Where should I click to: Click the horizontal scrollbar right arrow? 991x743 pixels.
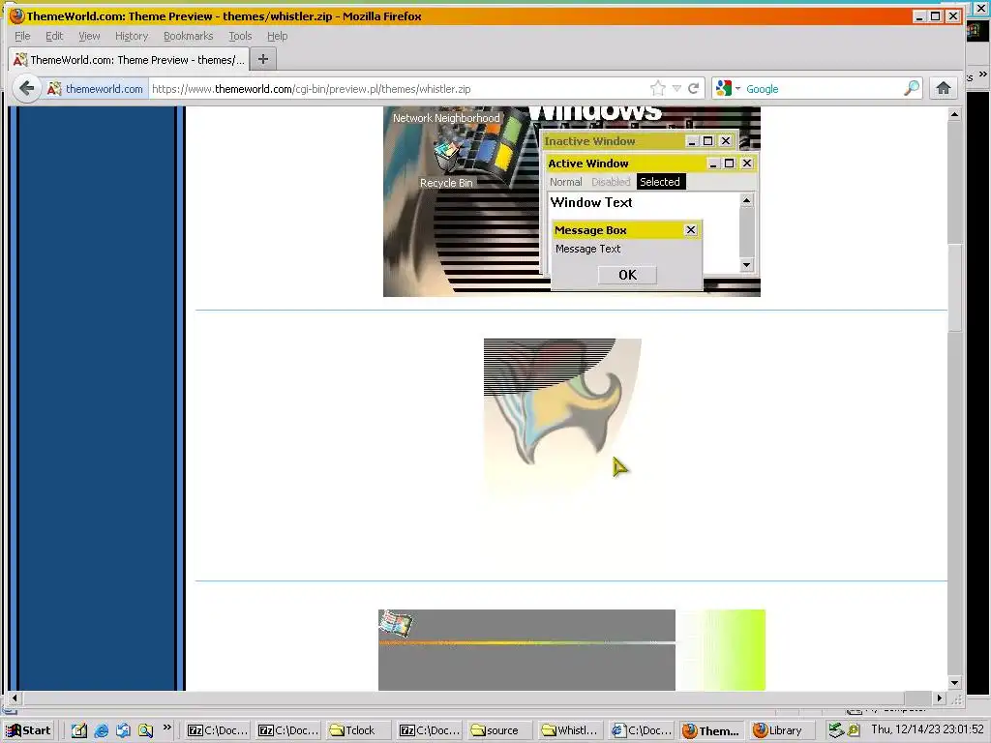[940, 698]
